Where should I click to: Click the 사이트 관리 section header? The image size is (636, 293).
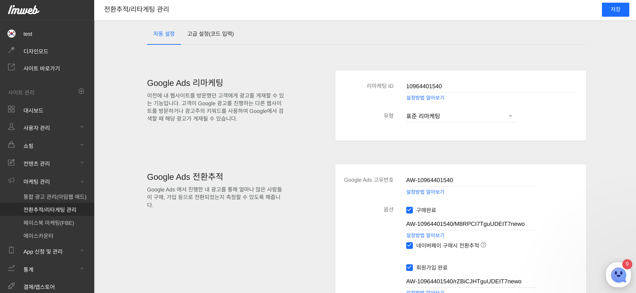21,92
